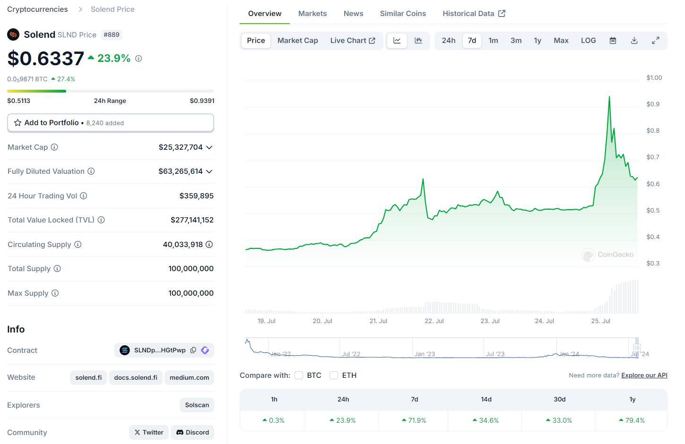685x444 pixels.
Task: Expand the Fully Diluted Valuation chevron
Action: (209, 171)
